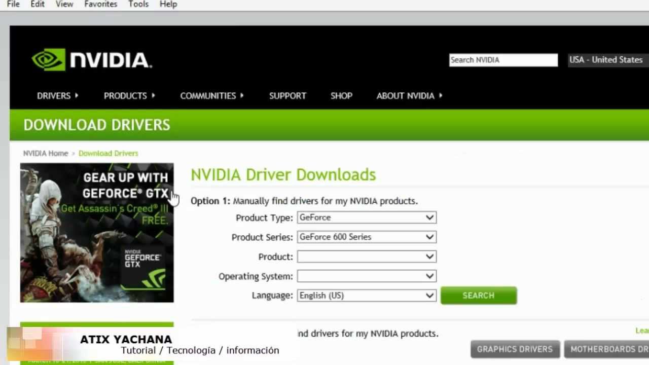Click the Option 1 description text
The width and height of the screenshot is (649, 365).
304,201
